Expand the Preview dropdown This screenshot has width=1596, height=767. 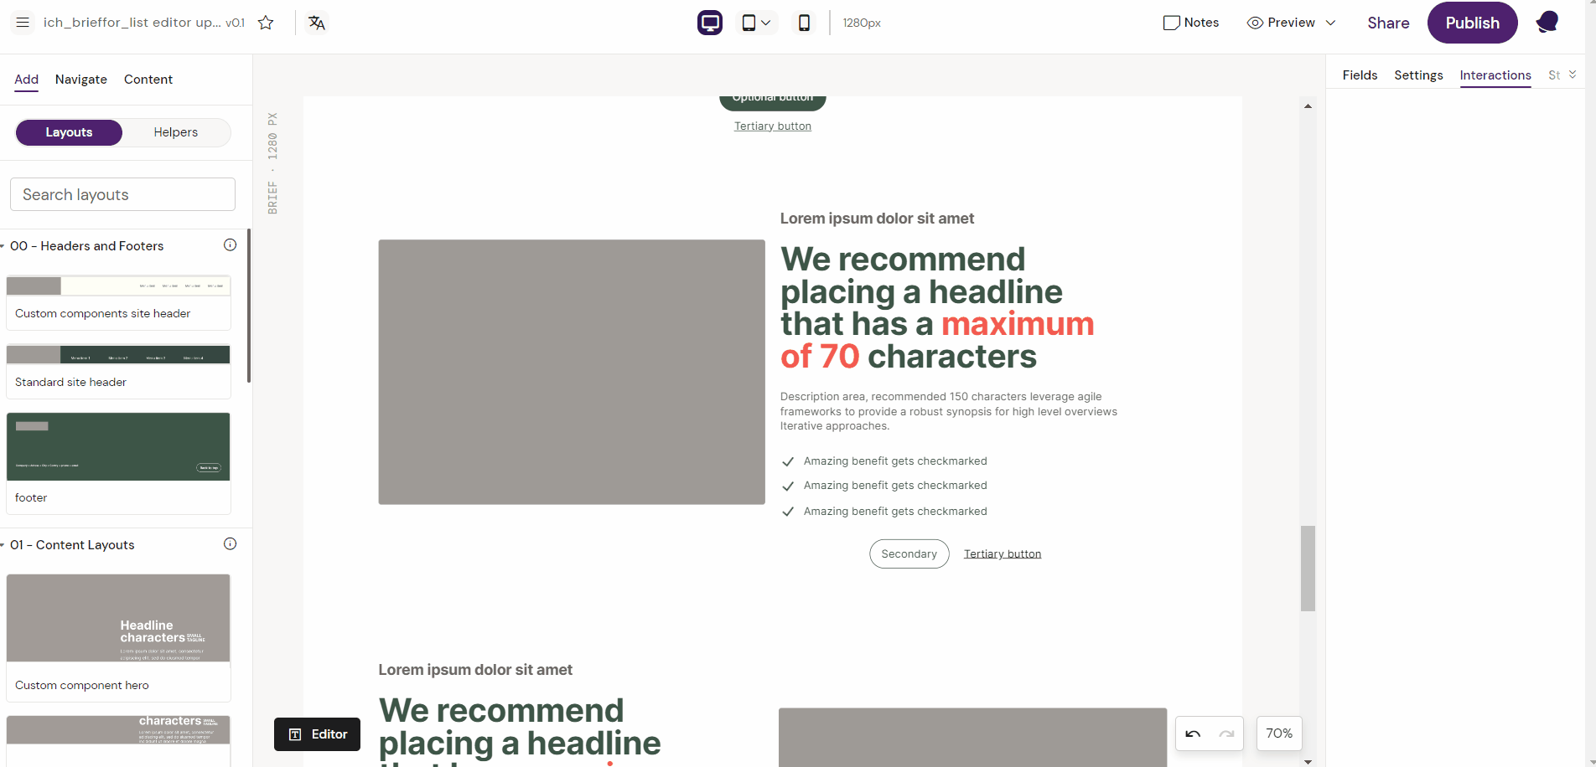pyautogui.click(x=1330, y=23)
